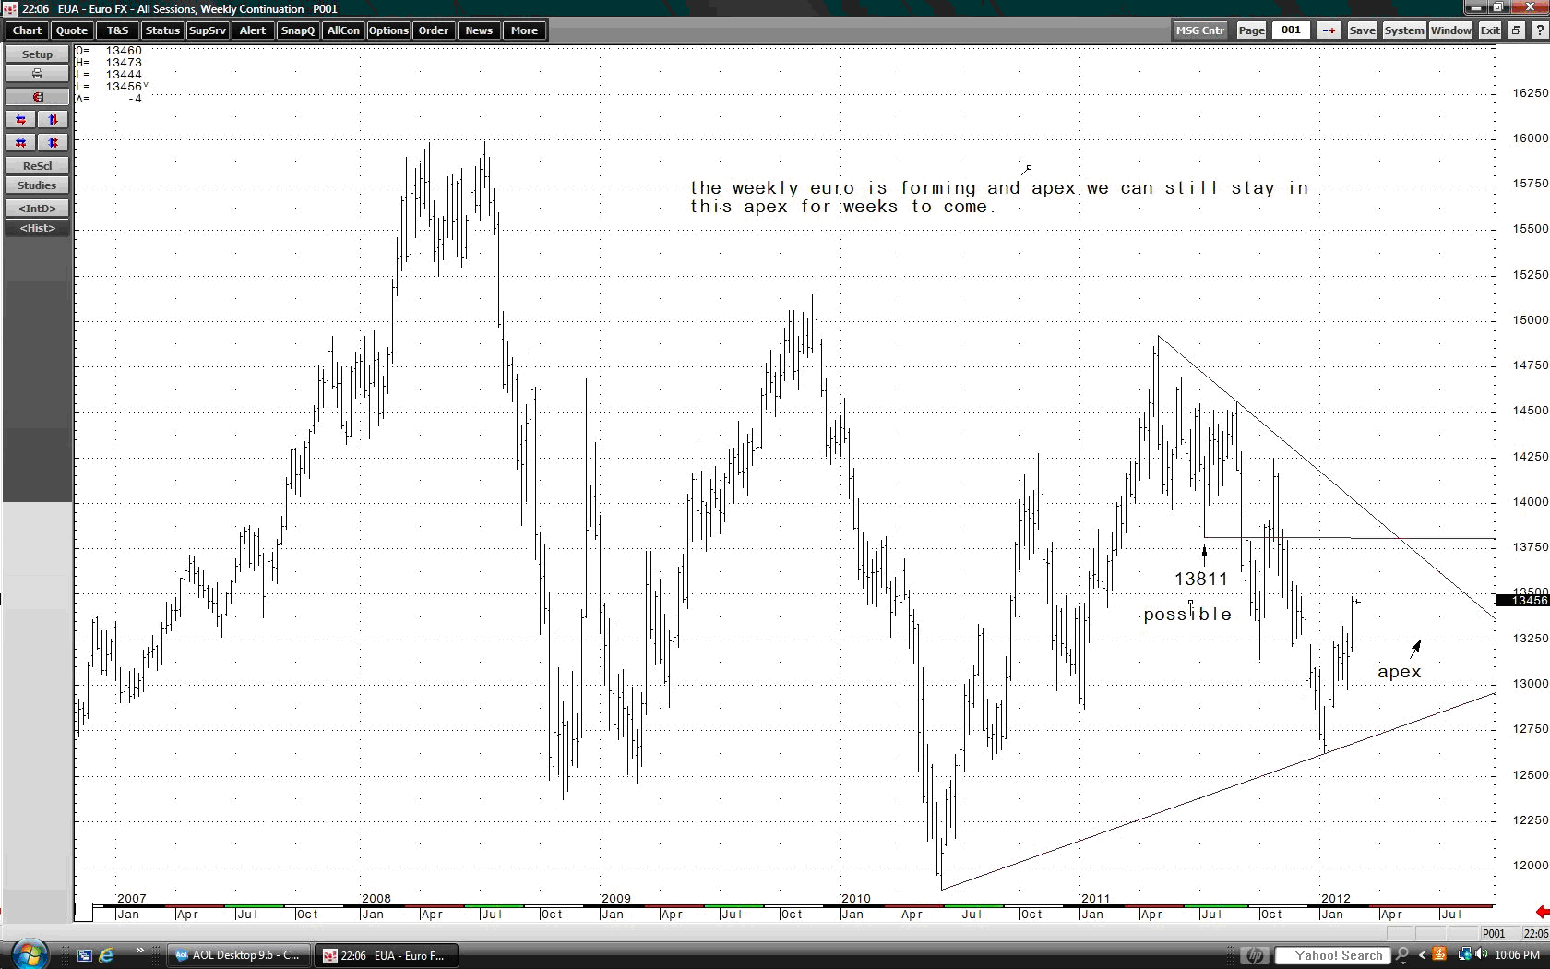1550x969 pixels.
Task: Click the 22:06 status bar time
Action: tap(1535, 934)
